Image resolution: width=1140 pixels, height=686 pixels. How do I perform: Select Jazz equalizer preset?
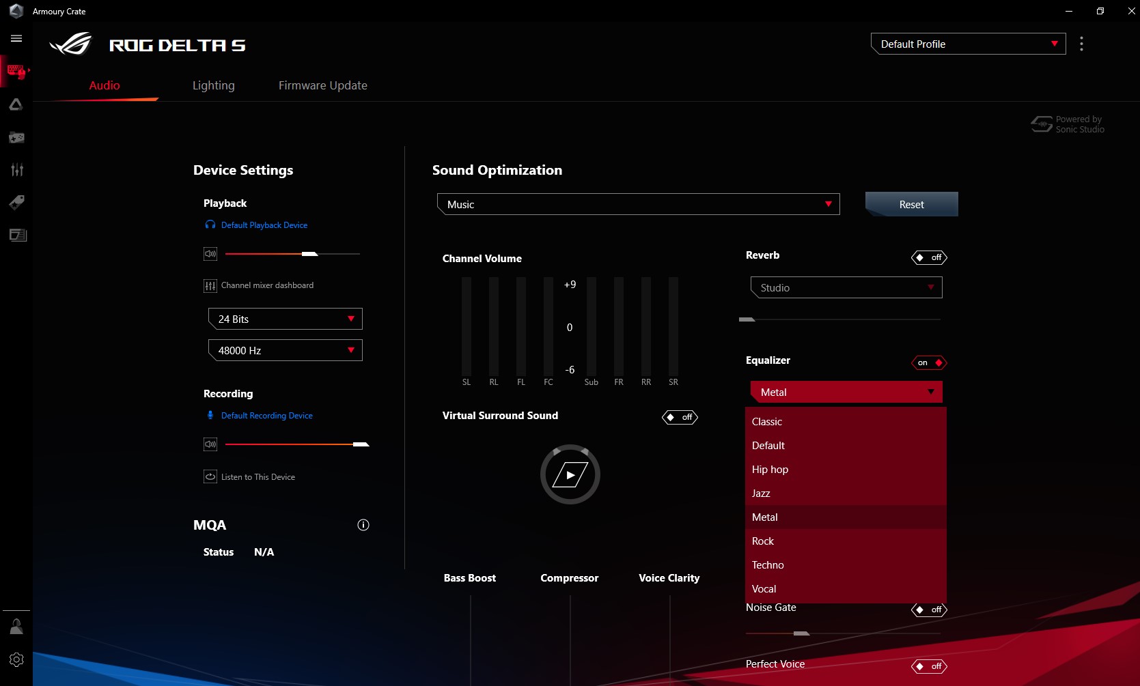point(846,494)
